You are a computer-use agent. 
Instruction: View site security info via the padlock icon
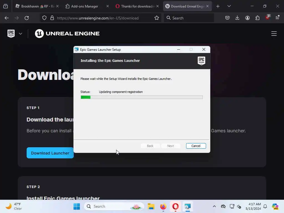click(52, 18)
